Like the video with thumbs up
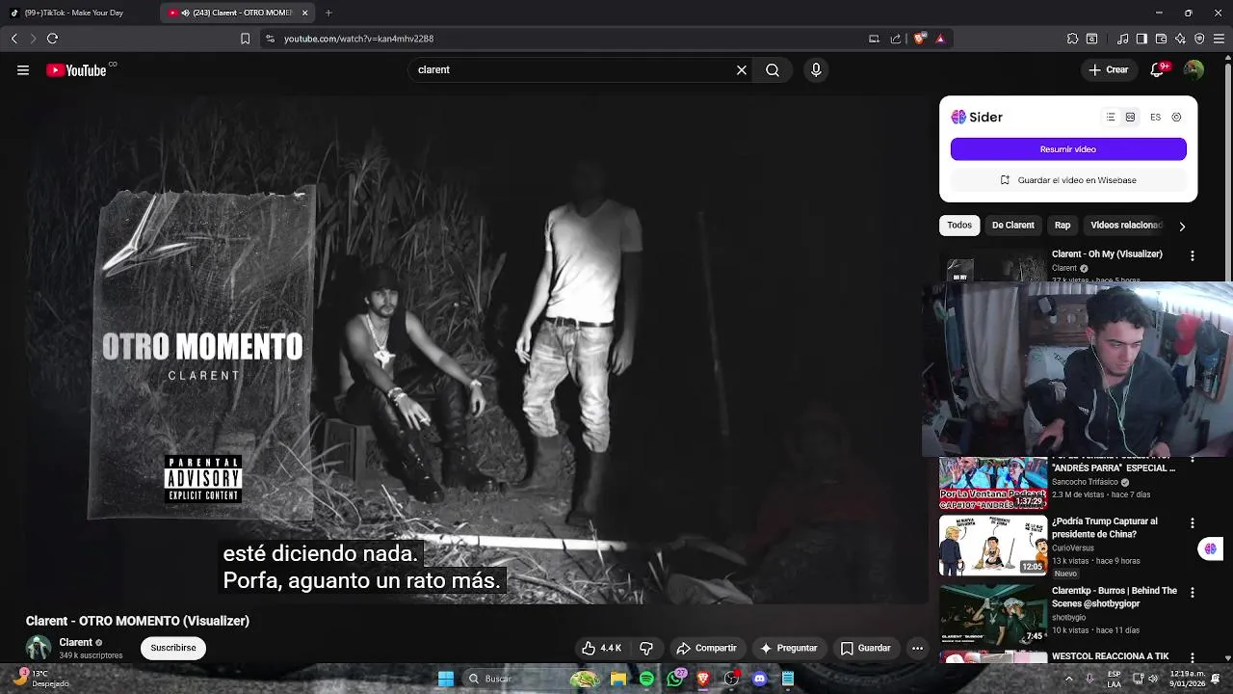 pos(601,648)
